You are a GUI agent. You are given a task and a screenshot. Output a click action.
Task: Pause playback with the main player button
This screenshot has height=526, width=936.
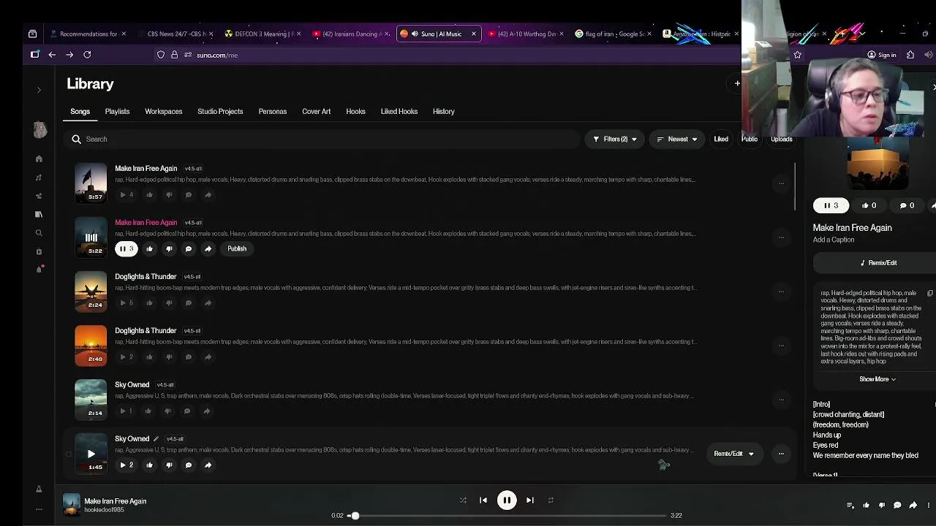[507, 500]
